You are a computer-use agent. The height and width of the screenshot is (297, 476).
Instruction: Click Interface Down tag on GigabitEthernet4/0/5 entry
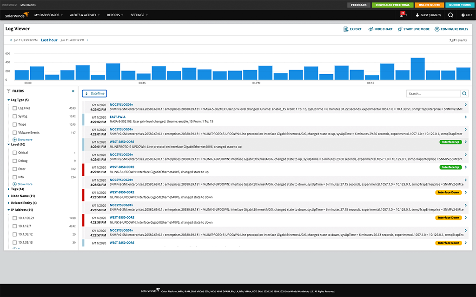(x=449, y=218)
